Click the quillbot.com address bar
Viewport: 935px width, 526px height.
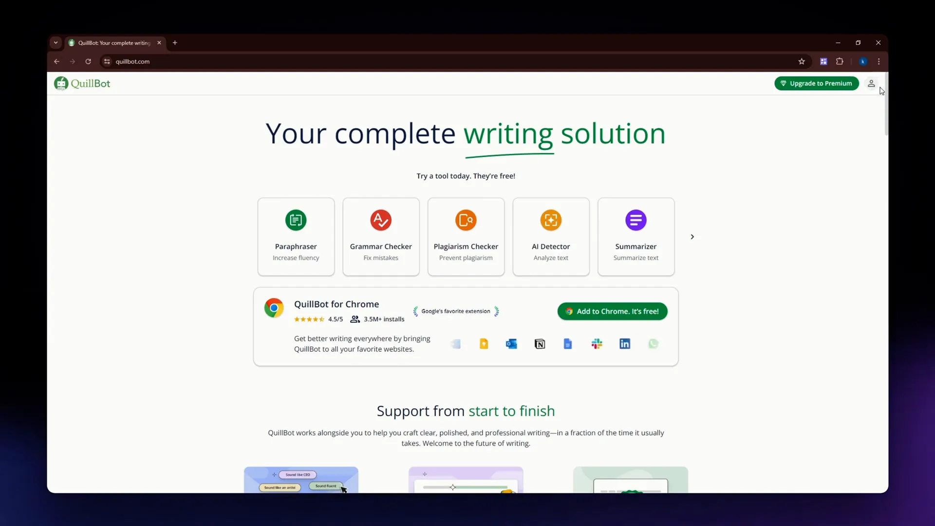[x=132, y=62]
